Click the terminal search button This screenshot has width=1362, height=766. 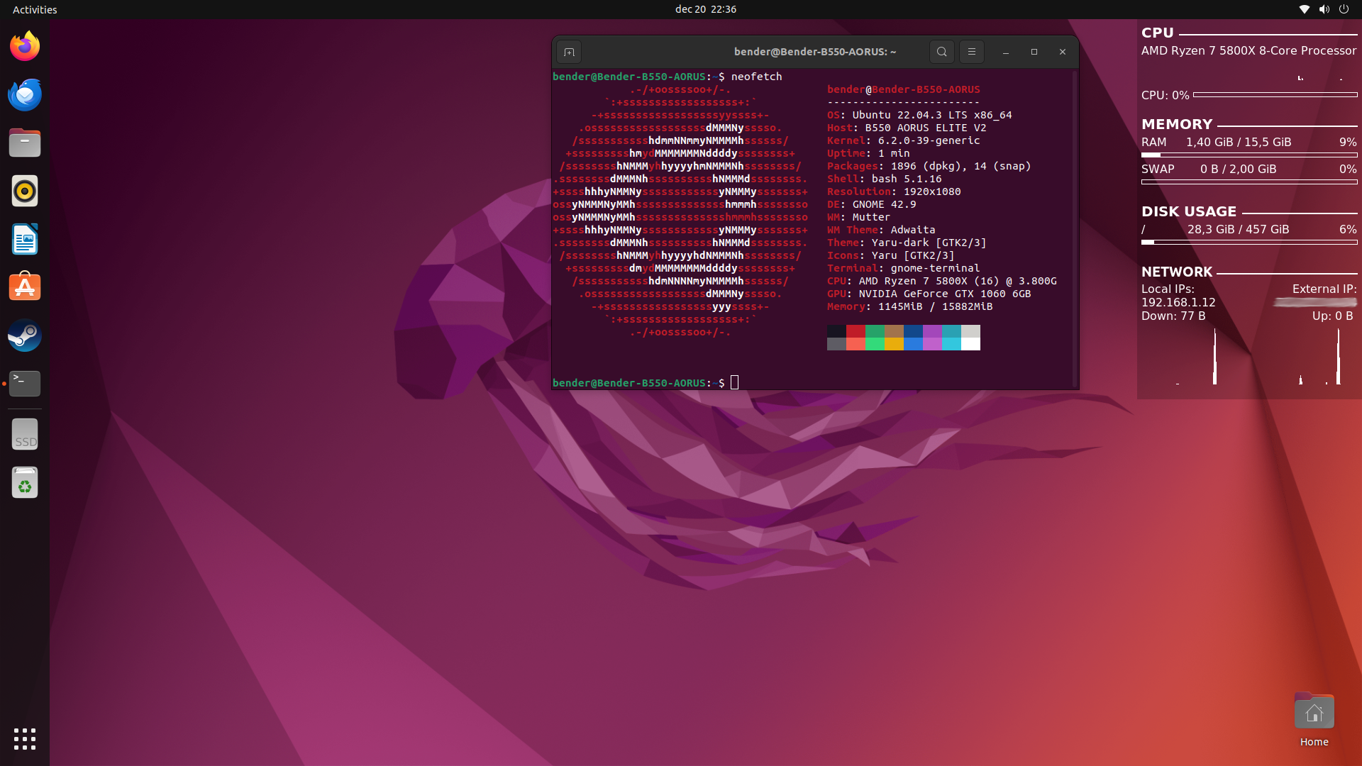point(941,52)
